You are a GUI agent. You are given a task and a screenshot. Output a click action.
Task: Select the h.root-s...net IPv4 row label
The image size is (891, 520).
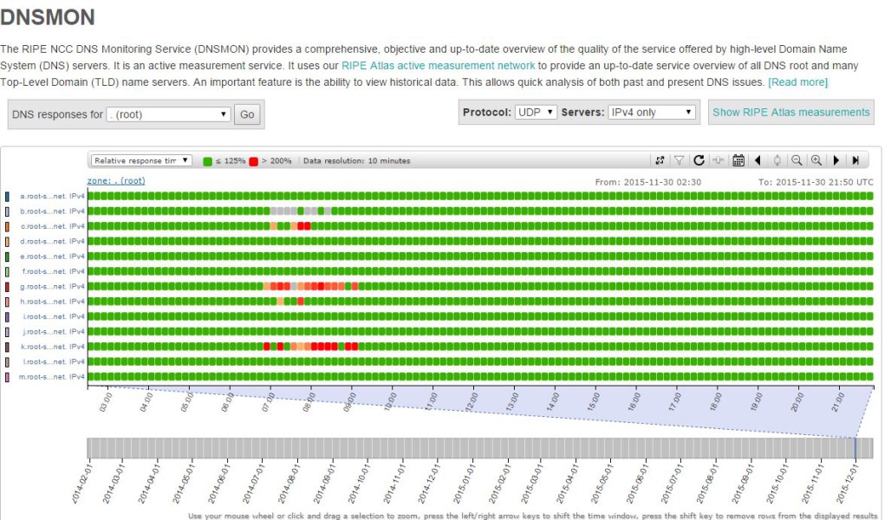tap(52, 302)
